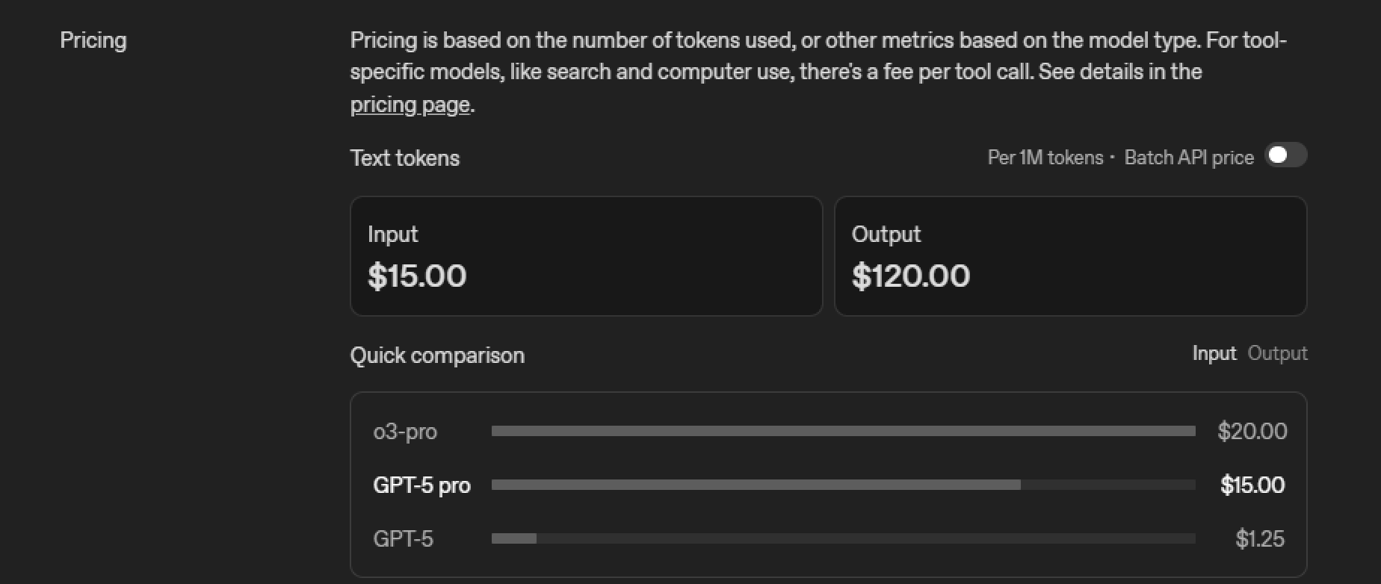Click the plain GPT-5 model label
1381x584 pixels.
[403, 539]
